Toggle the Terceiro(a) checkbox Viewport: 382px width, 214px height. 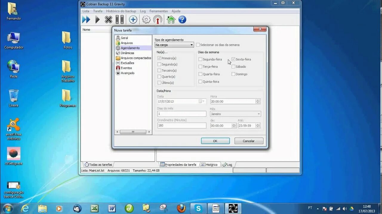[x=159, y=70]
